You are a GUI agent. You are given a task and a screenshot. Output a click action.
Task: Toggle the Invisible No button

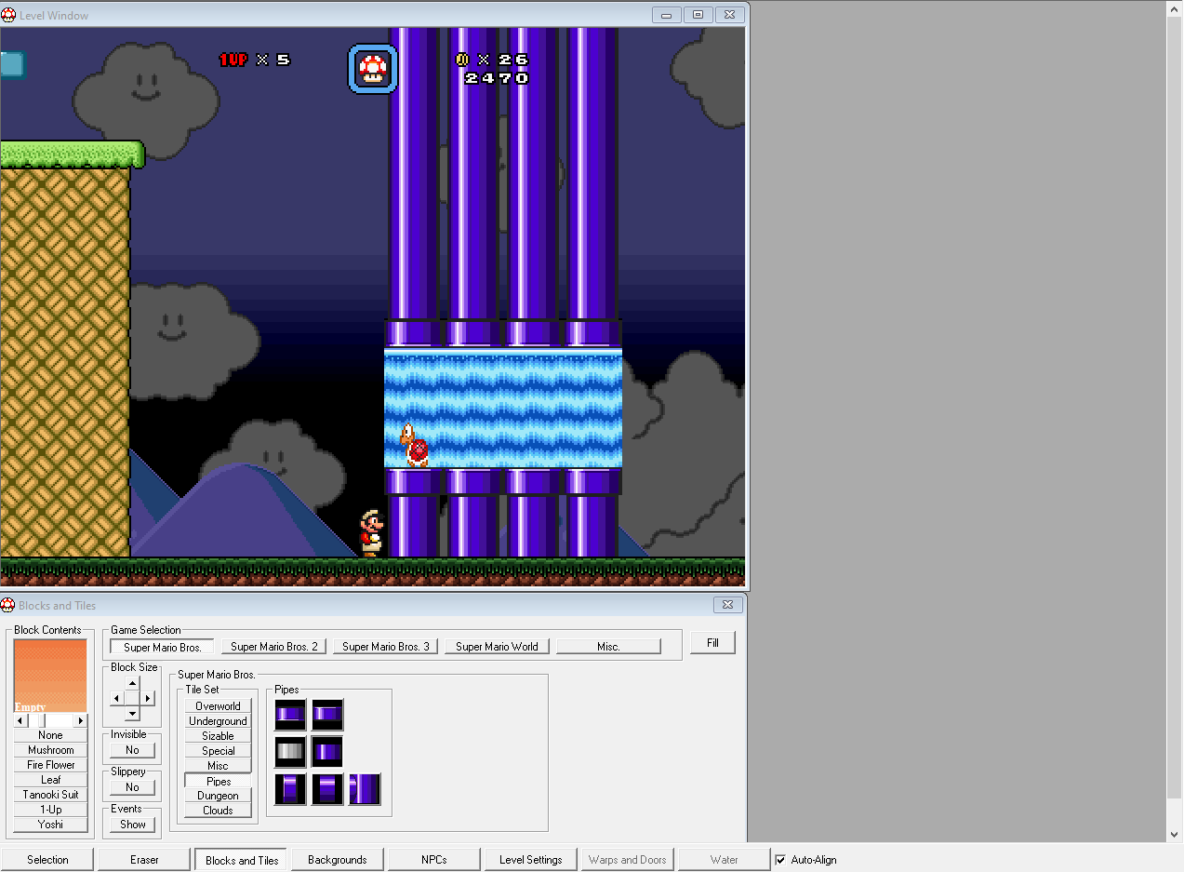[132, 750]
